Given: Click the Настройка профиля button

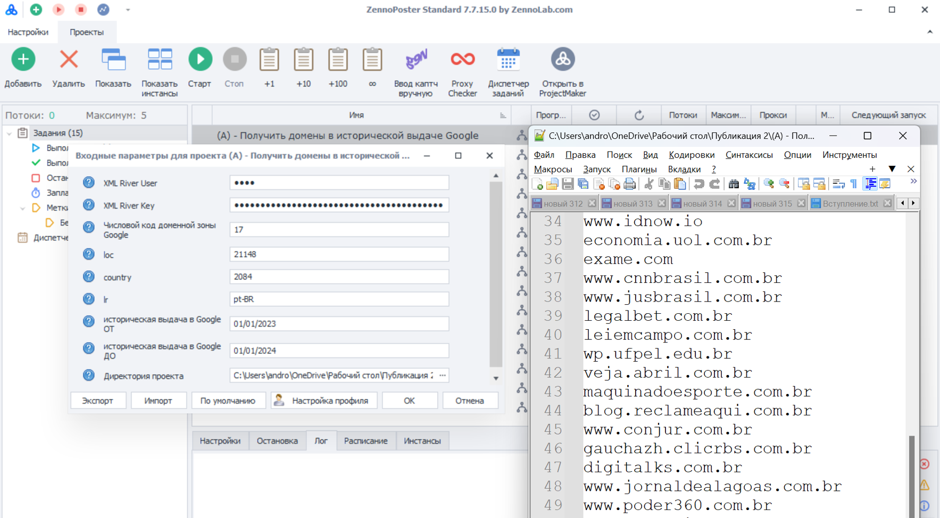Looking at the screenshot, I should pos(324,400).
